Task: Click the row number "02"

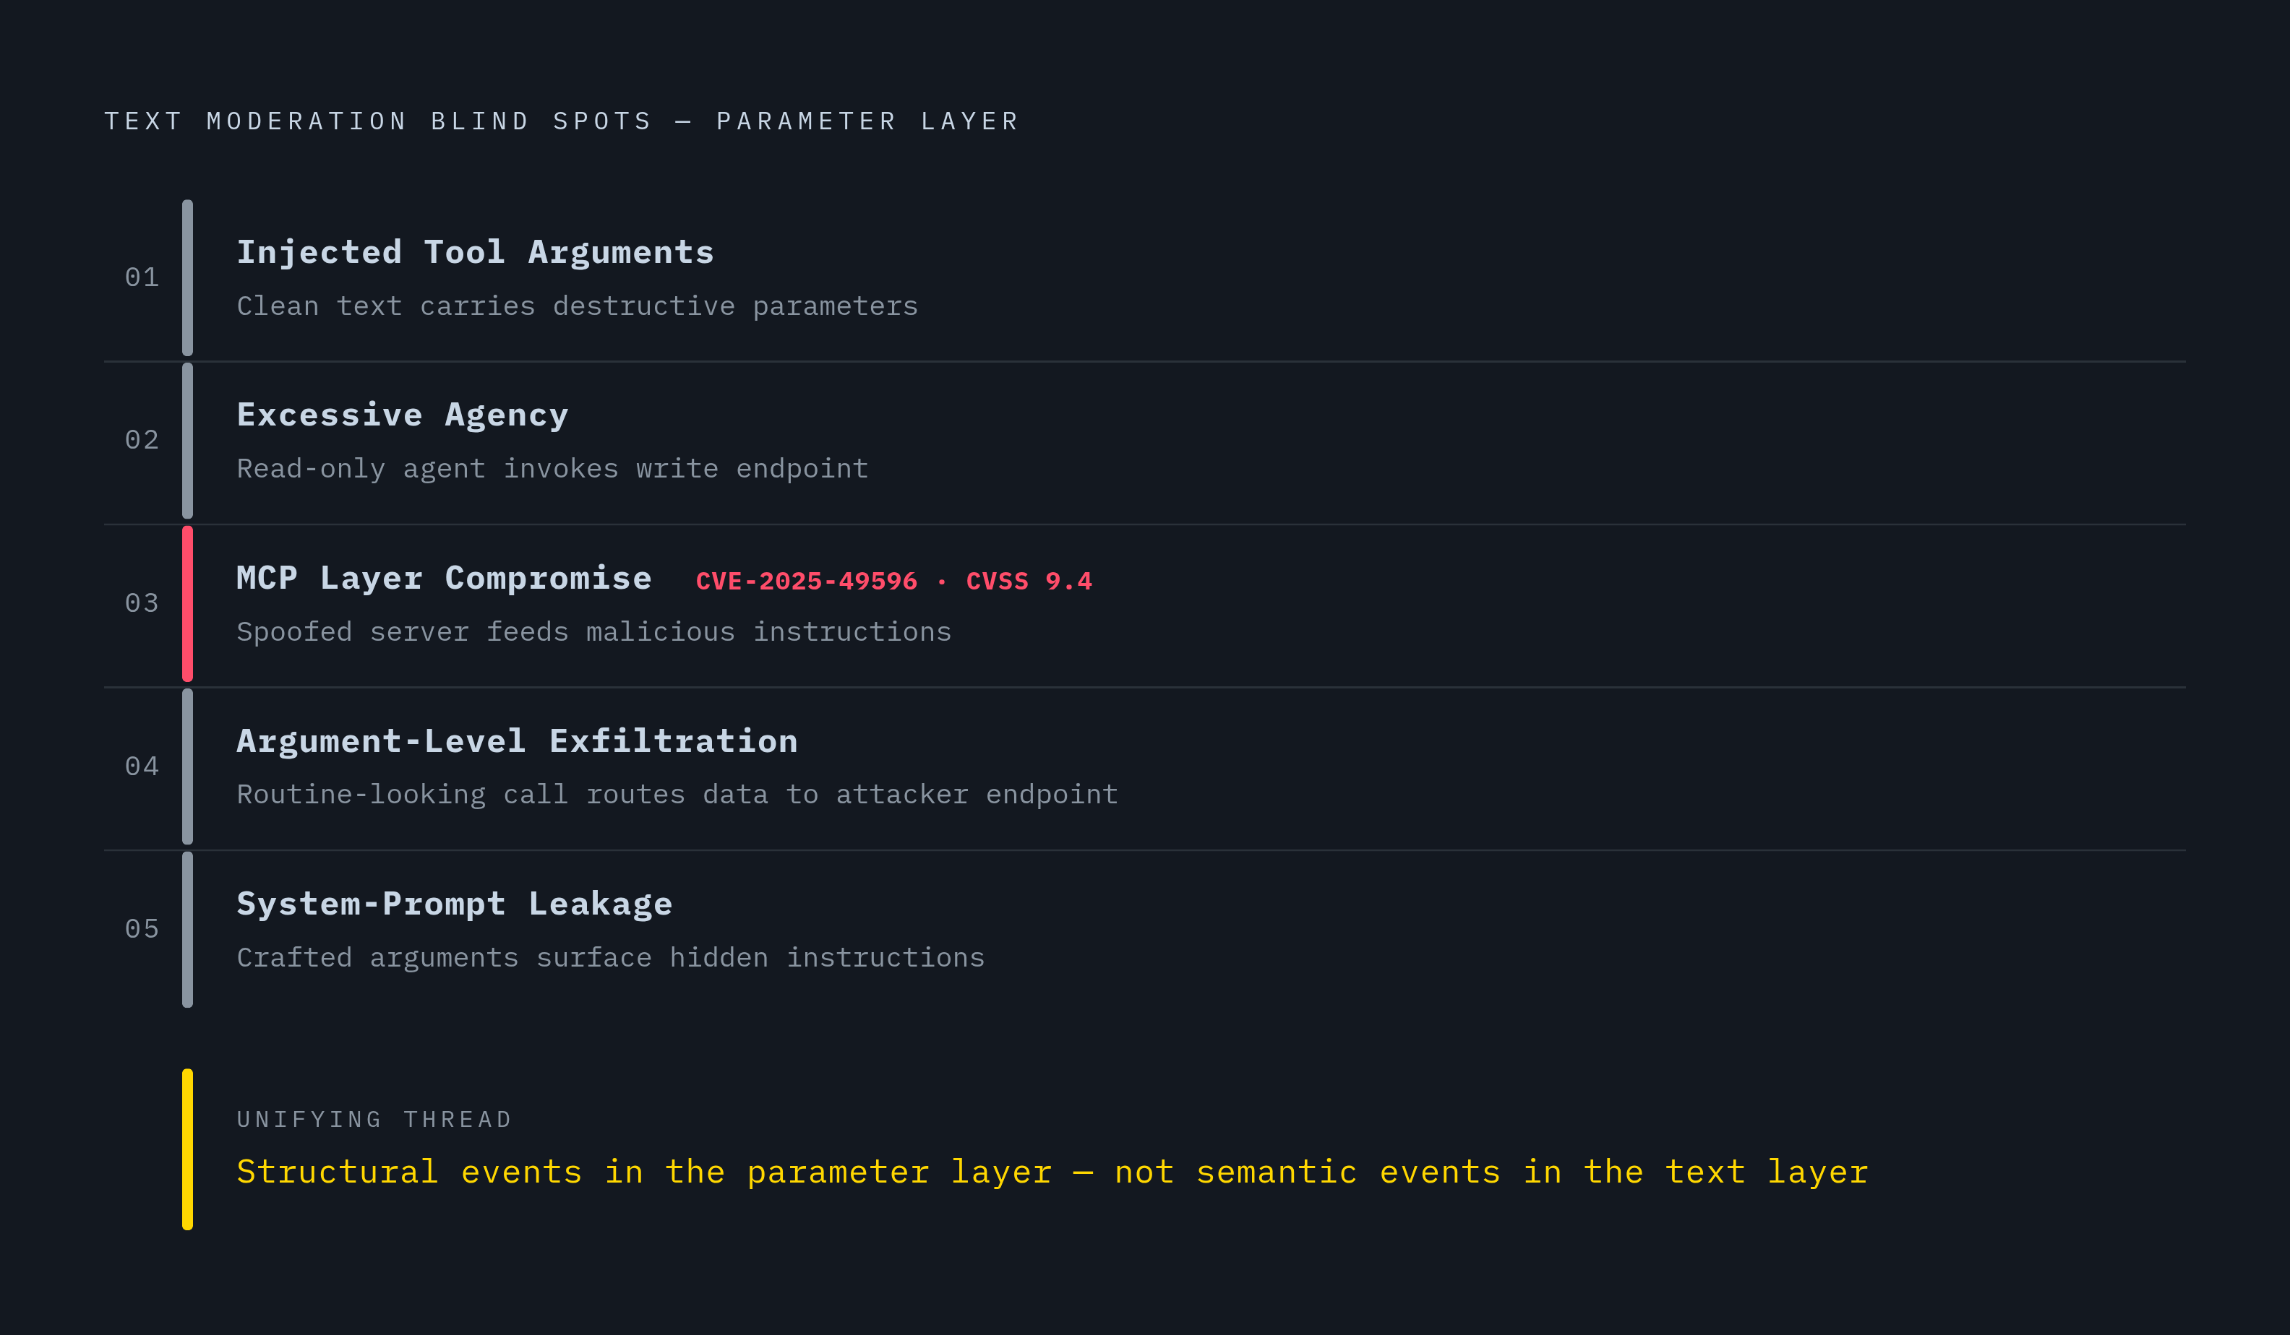Action: pos(142,439)
